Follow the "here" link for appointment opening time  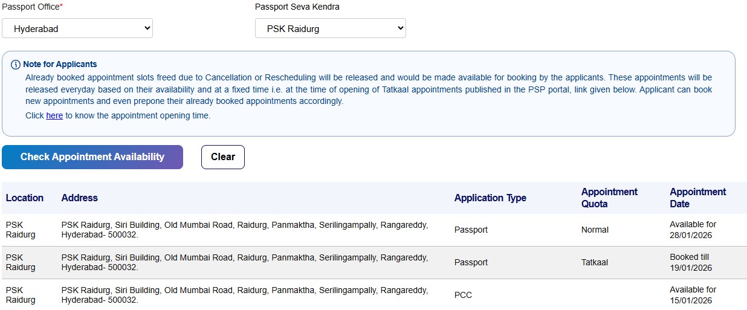click(54, 115)
